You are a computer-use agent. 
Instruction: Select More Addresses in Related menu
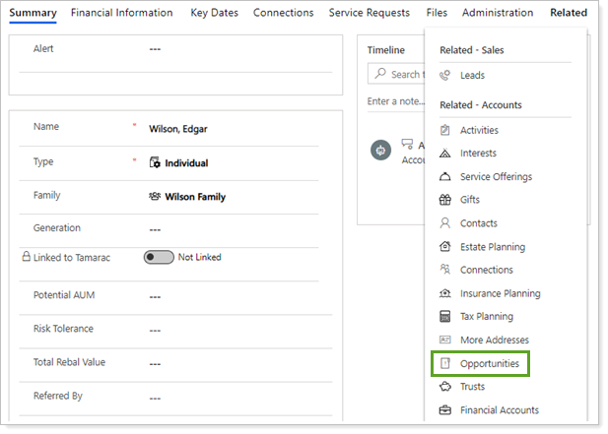[494, 341]
